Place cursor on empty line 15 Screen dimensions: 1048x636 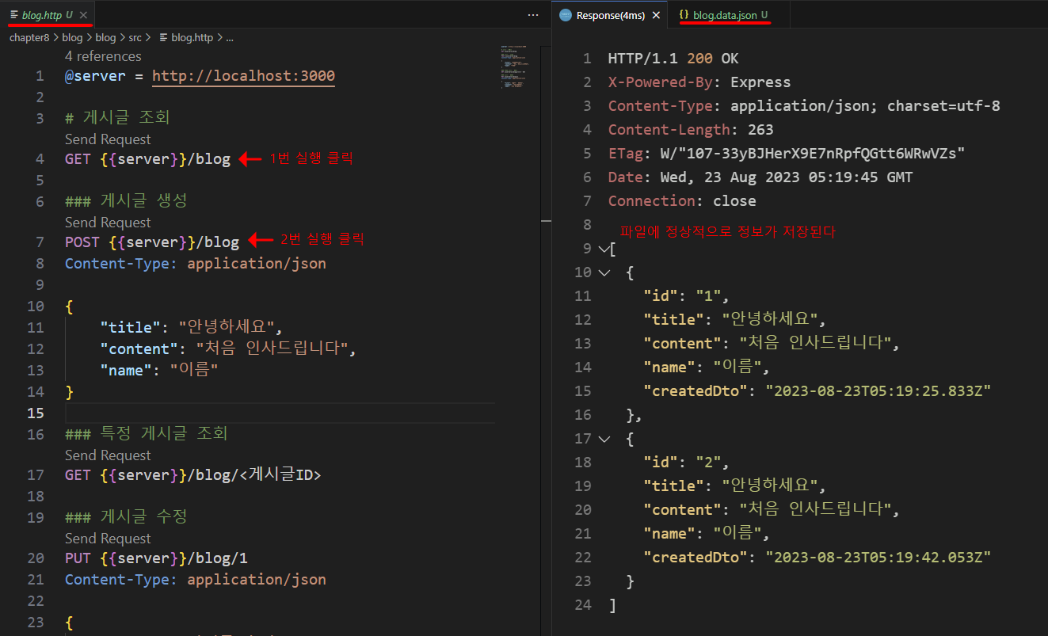280,413
